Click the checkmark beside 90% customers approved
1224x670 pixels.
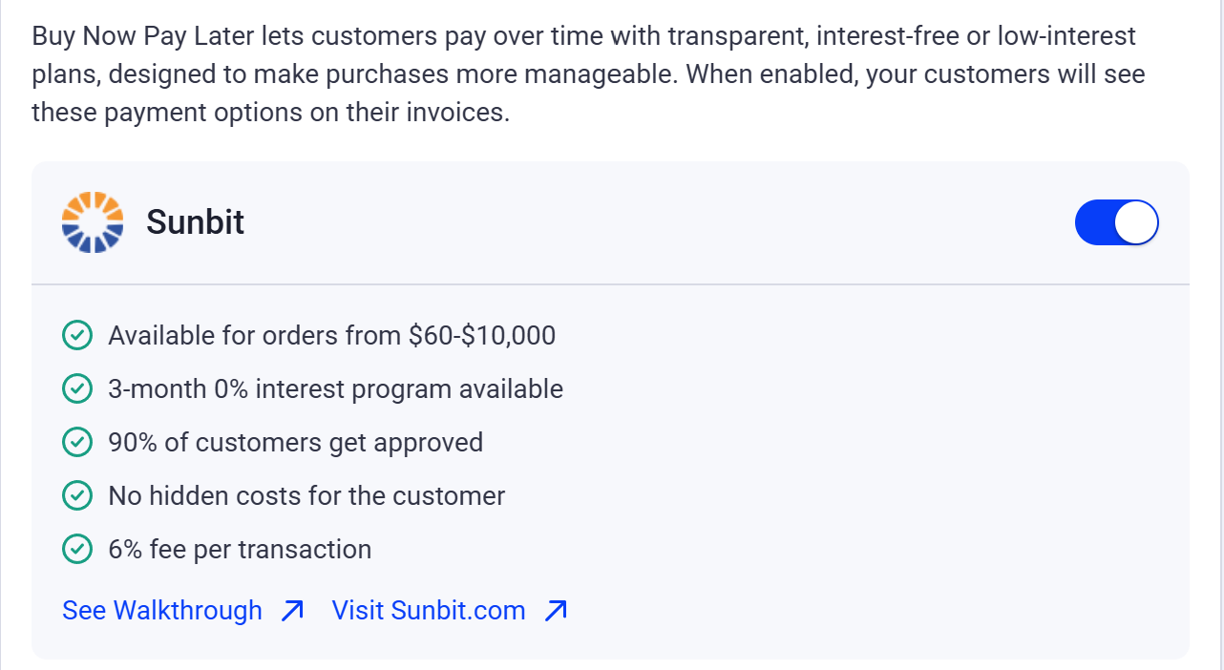tap(77, 443)
